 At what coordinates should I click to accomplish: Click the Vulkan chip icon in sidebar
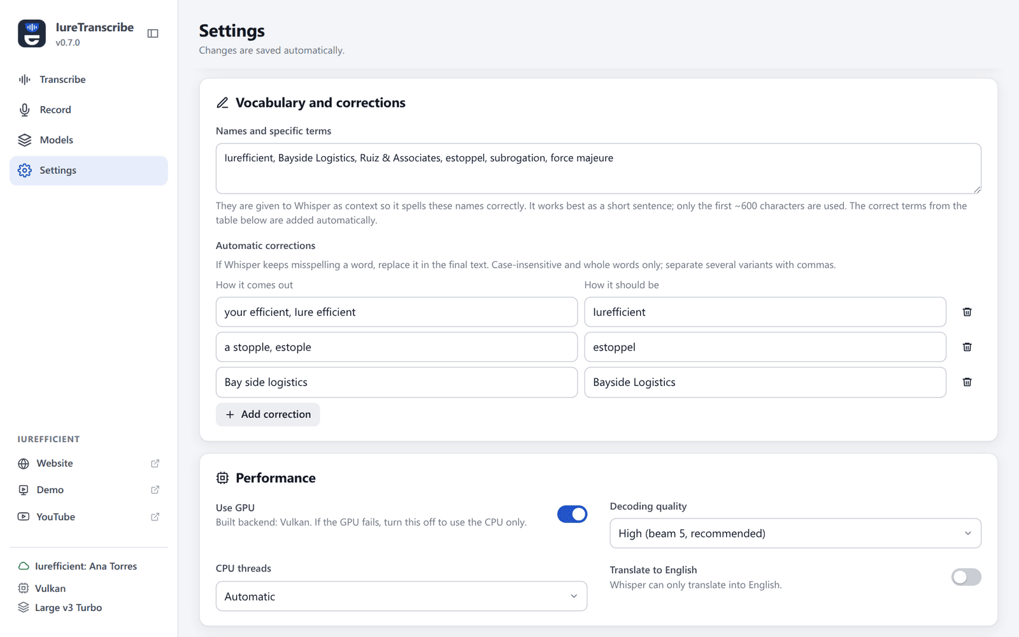24,589
